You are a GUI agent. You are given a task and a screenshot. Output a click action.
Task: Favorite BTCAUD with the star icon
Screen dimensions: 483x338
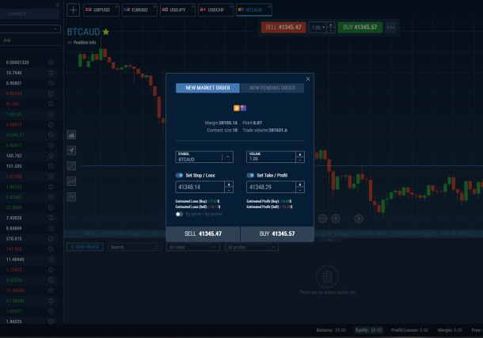(106, 32)
